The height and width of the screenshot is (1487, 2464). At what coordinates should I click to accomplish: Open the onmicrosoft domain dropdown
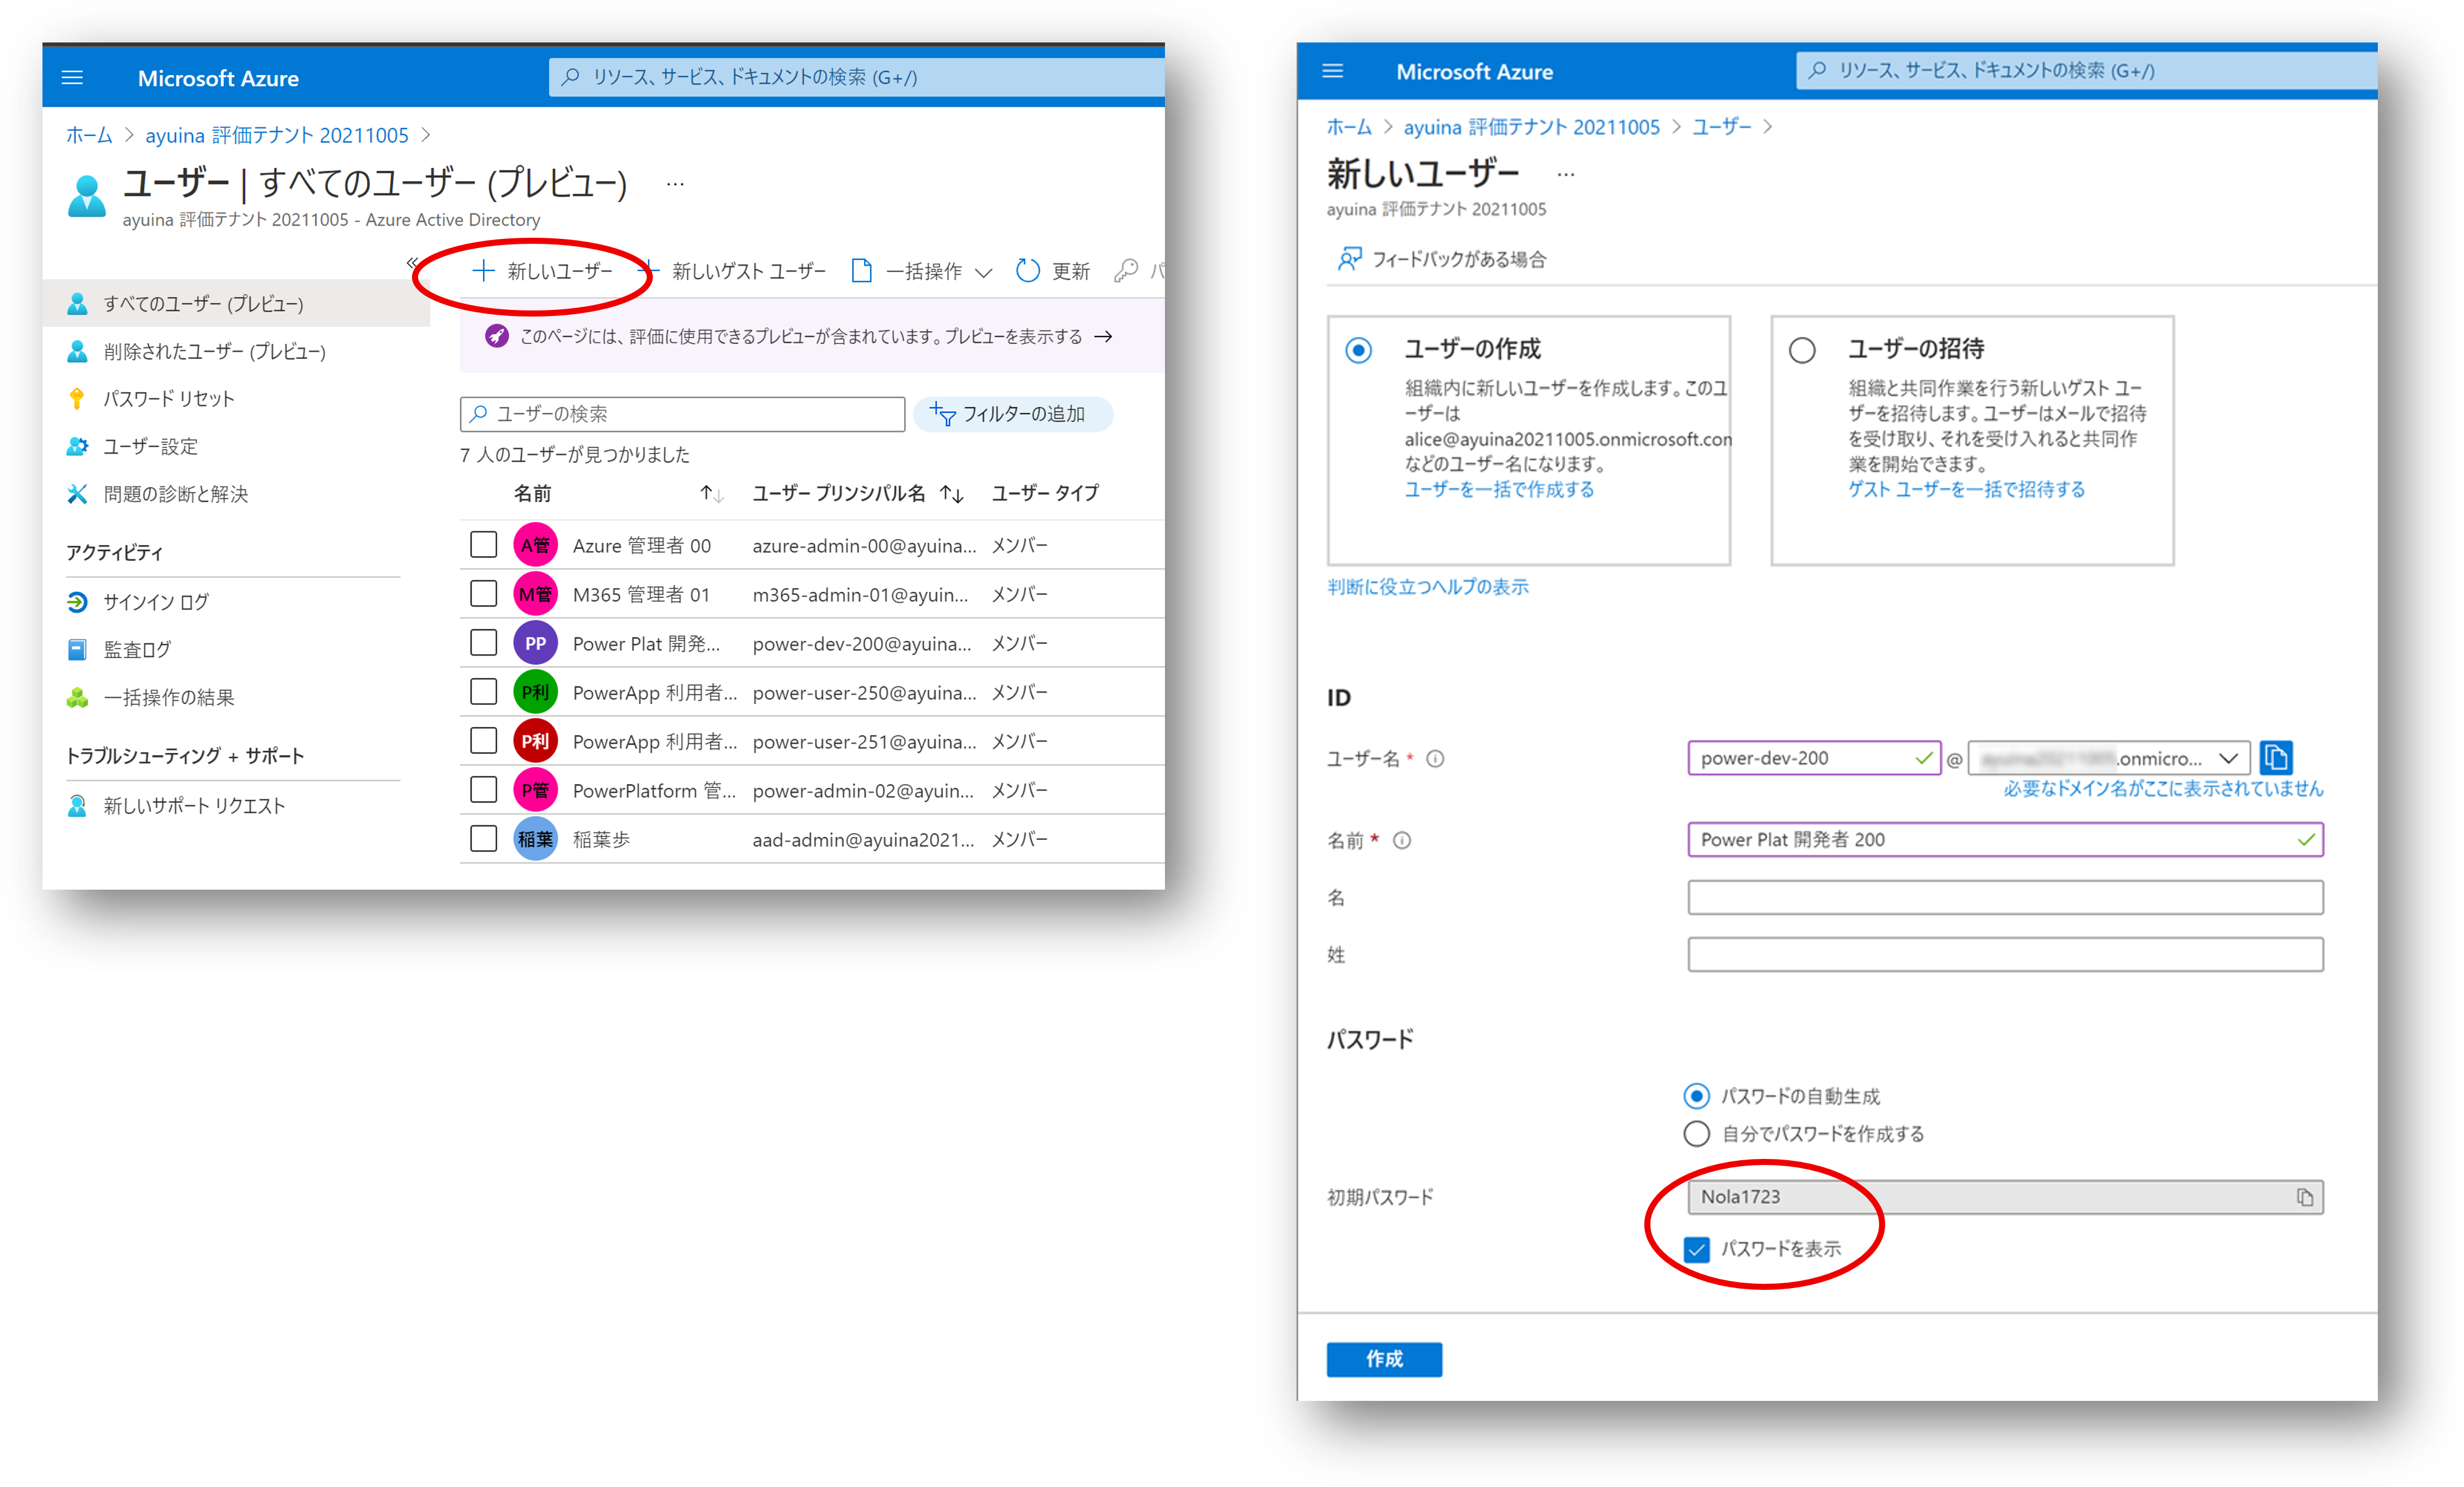(2109, 759)
